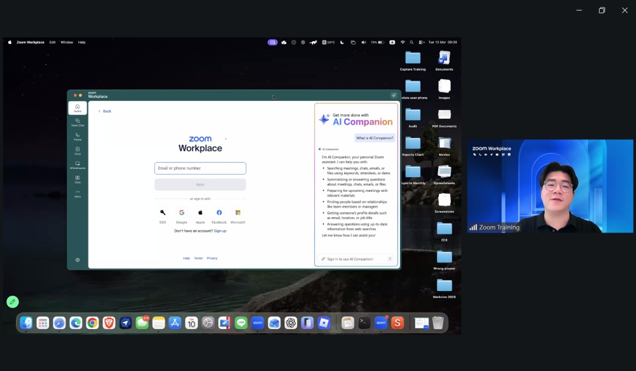Open the Window menu in menu bar
636x371 pixels.
pos(67,43)
